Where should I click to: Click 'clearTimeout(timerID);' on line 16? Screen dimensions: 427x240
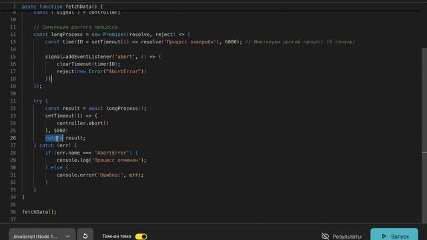89,64
